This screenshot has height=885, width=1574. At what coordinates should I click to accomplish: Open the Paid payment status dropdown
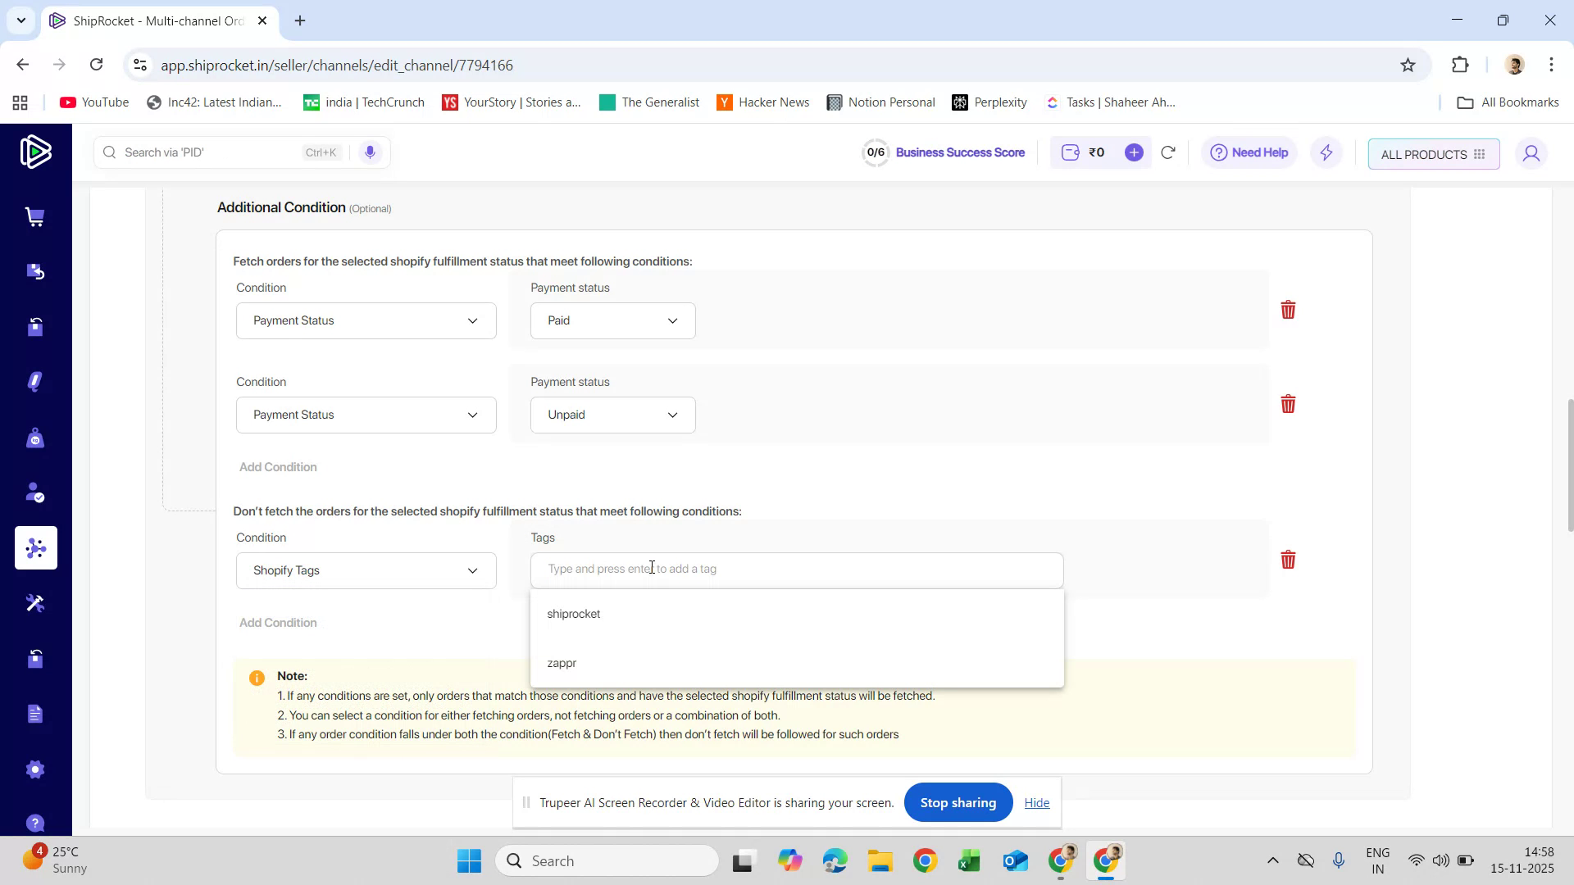click(x=612, y=320)
